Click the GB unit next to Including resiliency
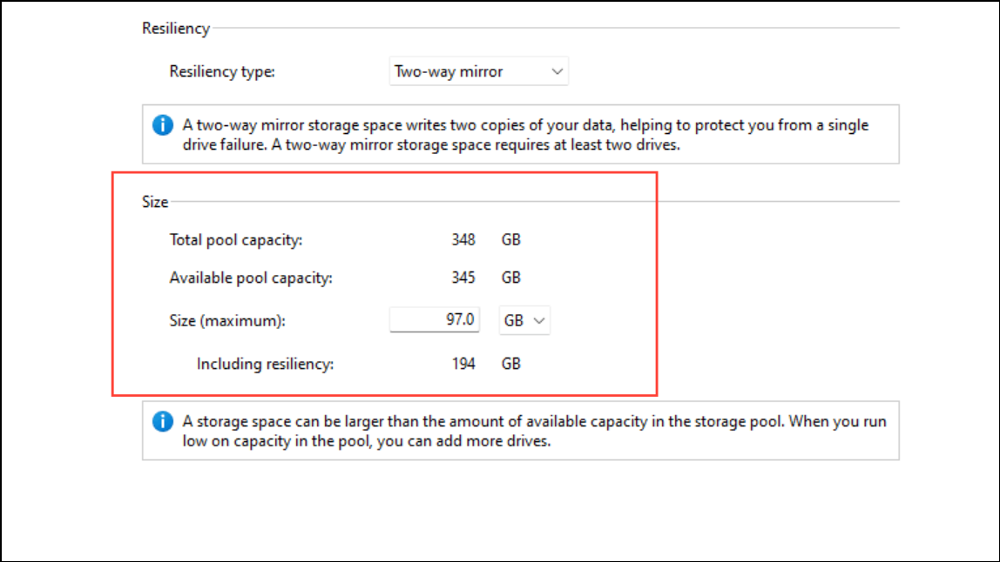This screenshot has height=562, width=1000. 510,364
